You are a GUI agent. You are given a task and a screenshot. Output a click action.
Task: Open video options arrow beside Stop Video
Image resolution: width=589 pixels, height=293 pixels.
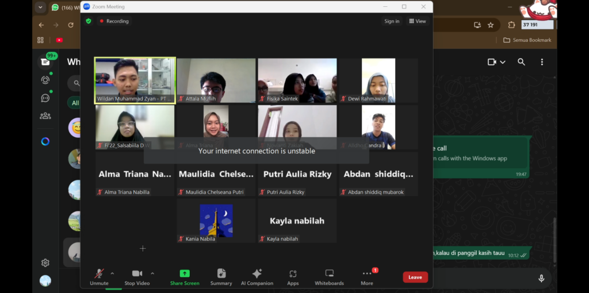tap(152, 273)
